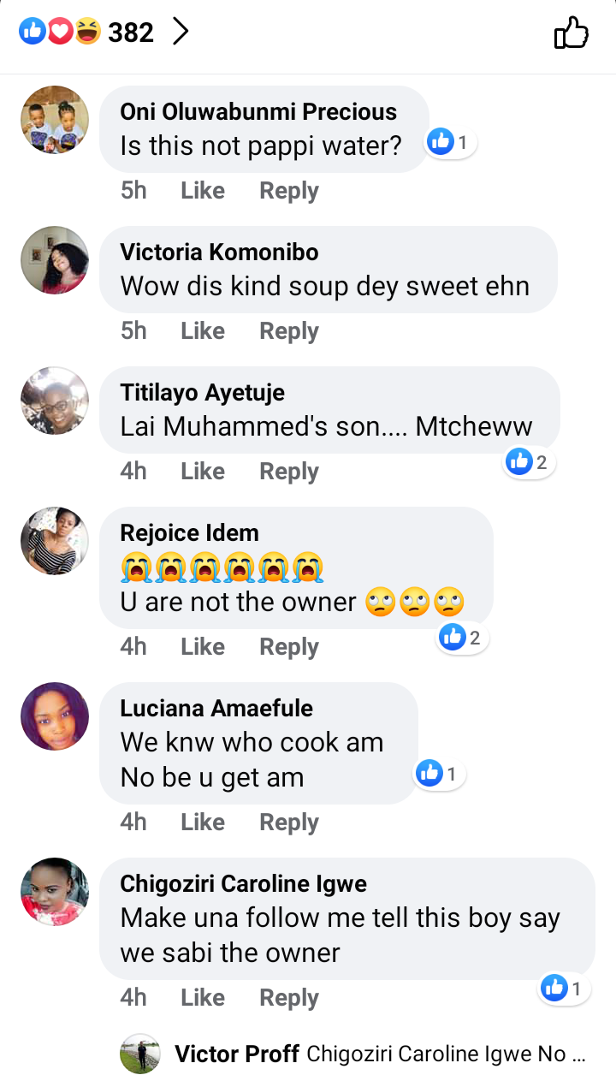Open the reactions list via the chevron arrow
616x1075 pixels.
point(181,33)
